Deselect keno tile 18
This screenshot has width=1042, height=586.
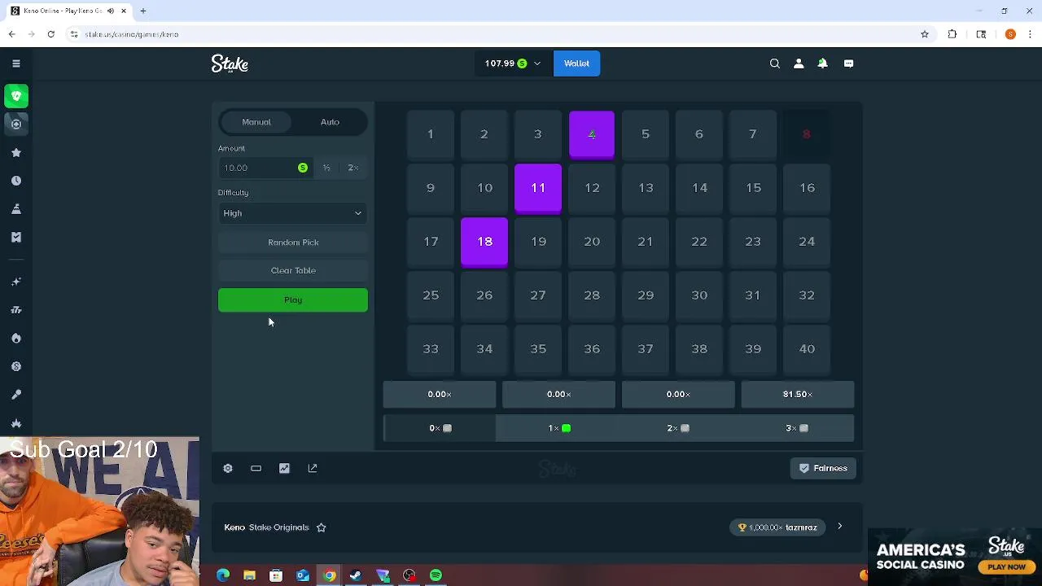[484, 242]
